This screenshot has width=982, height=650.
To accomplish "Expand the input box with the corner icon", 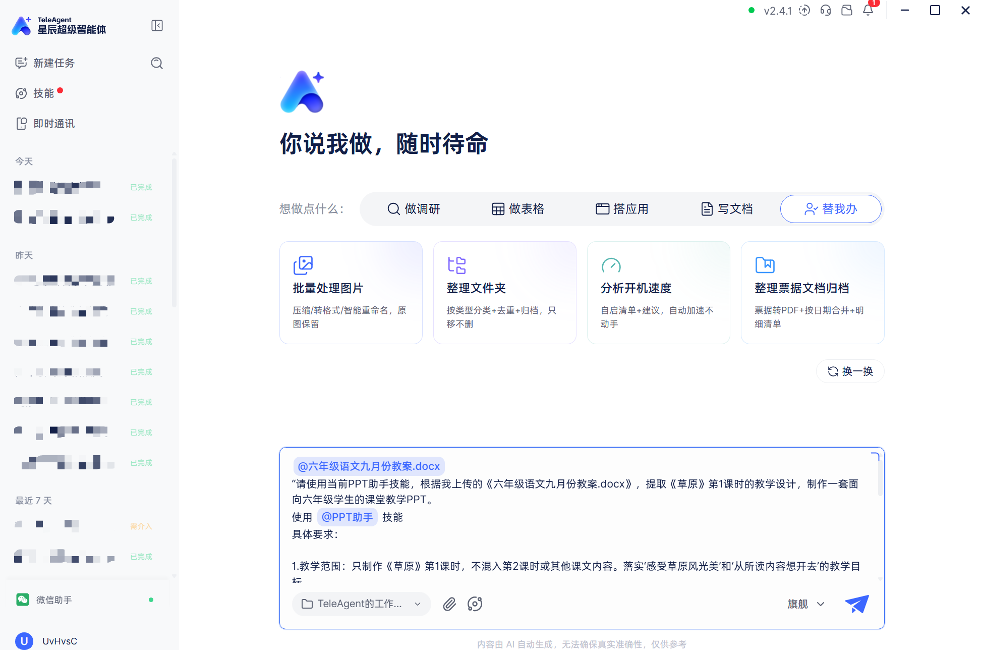I will [875, 457].
